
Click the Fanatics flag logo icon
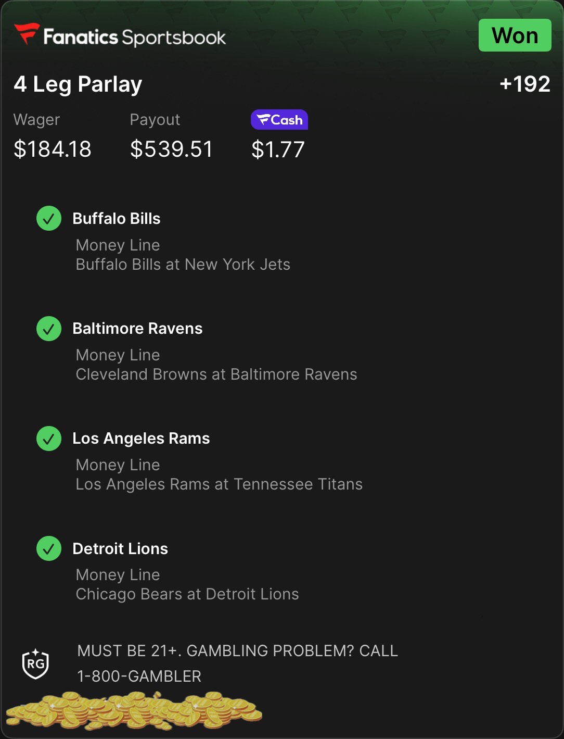[27, 34]
